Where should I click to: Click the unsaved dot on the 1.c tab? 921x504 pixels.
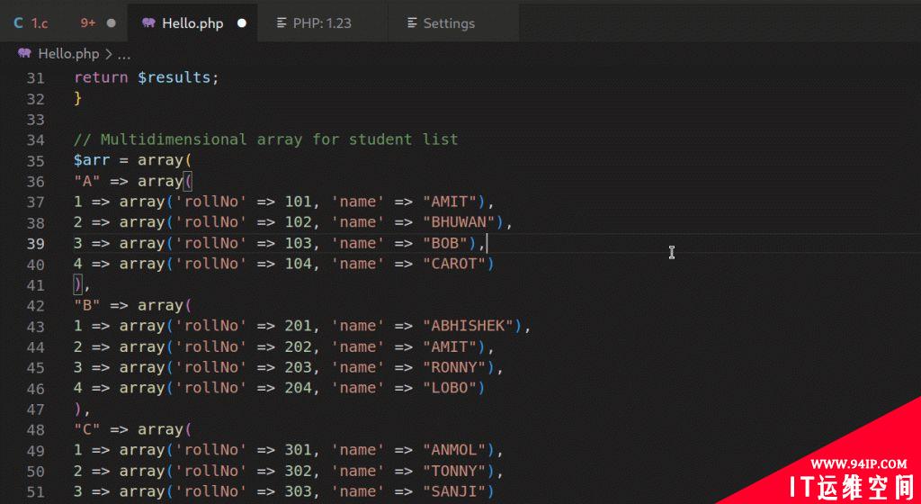pyautogui.click(x=112, y=23)
